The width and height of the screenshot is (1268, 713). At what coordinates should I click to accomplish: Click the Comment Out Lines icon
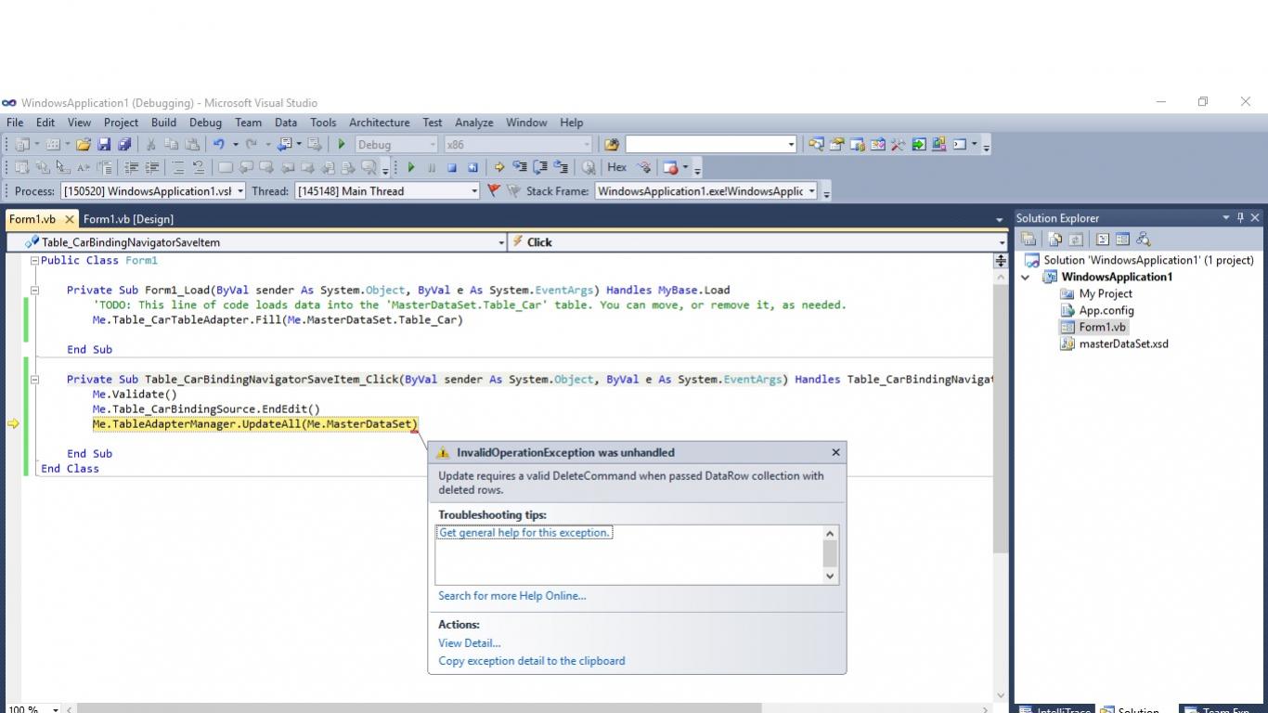click(178, 167)
